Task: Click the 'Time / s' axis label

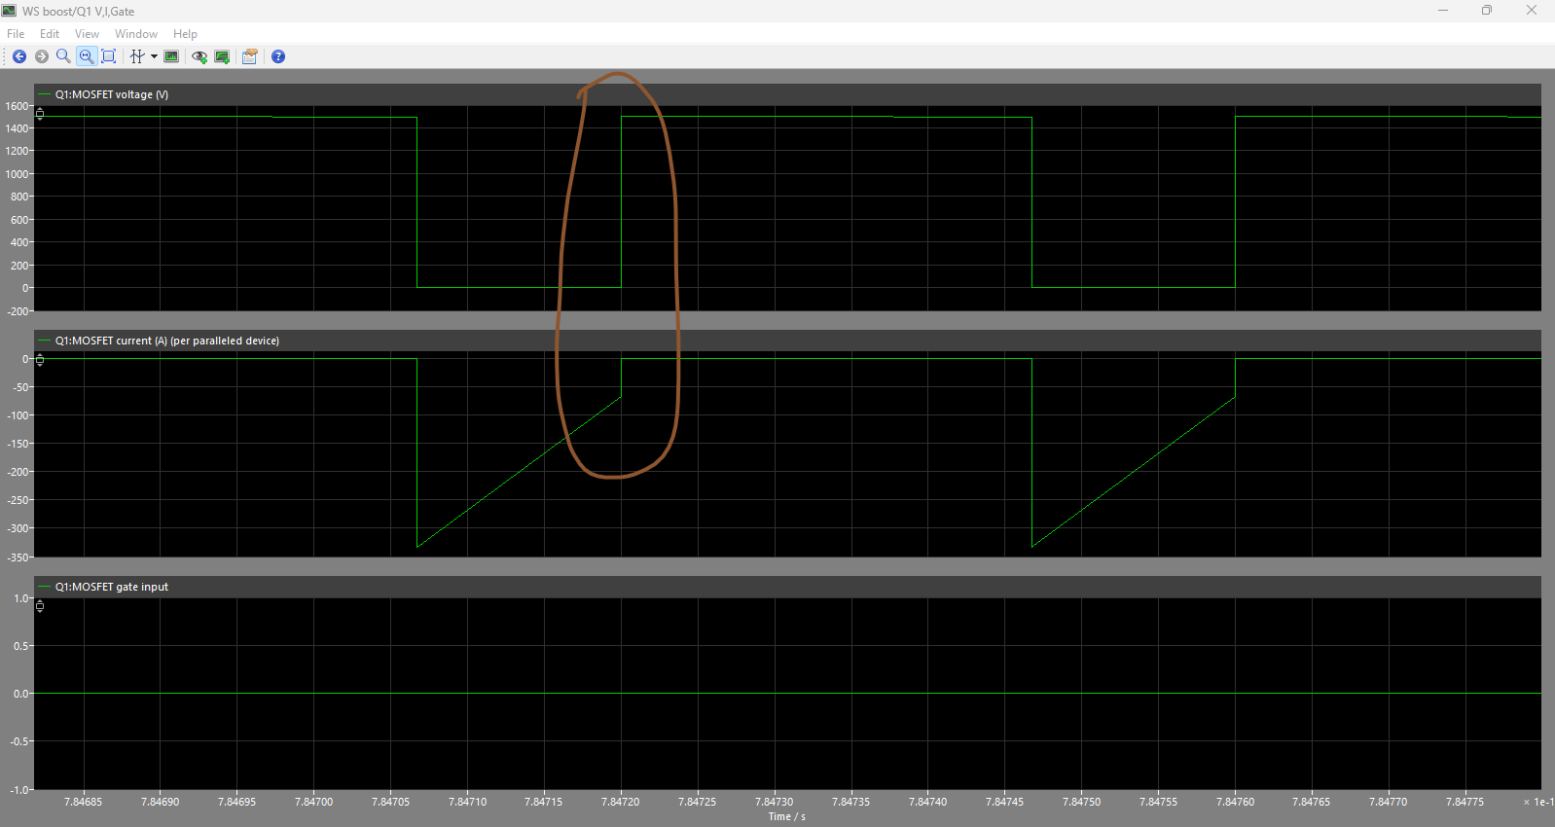Action: click(x=787, y=816)
